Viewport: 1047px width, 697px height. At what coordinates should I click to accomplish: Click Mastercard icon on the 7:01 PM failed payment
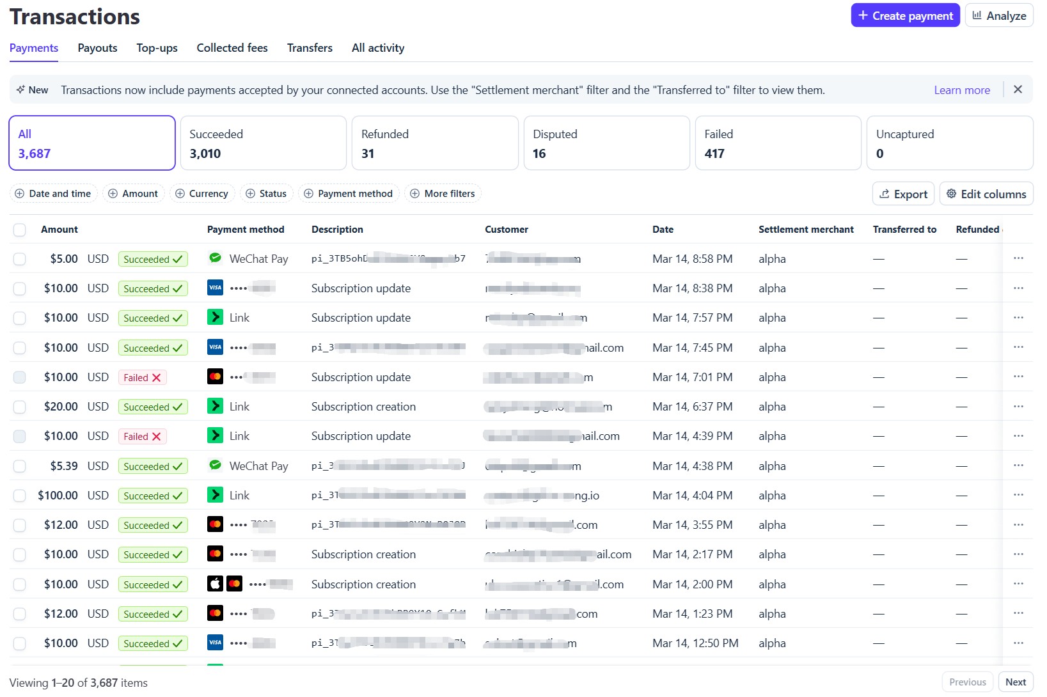tap(216, 377)
